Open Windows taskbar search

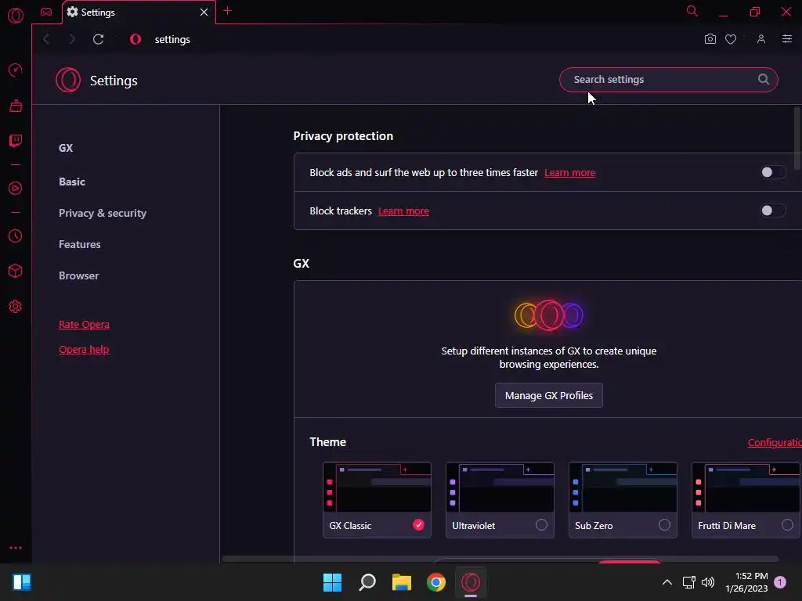(x=367, y=582)
